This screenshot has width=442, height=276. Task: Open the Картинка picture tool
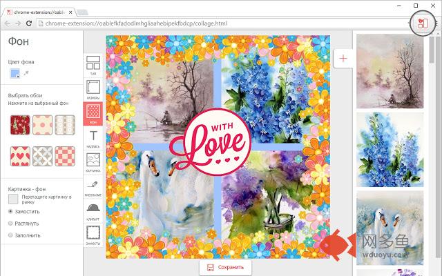coord(93,163)
